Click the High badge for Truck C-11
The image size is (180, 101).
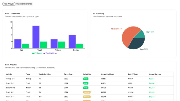pyautogui.click(x=86, y=83)
